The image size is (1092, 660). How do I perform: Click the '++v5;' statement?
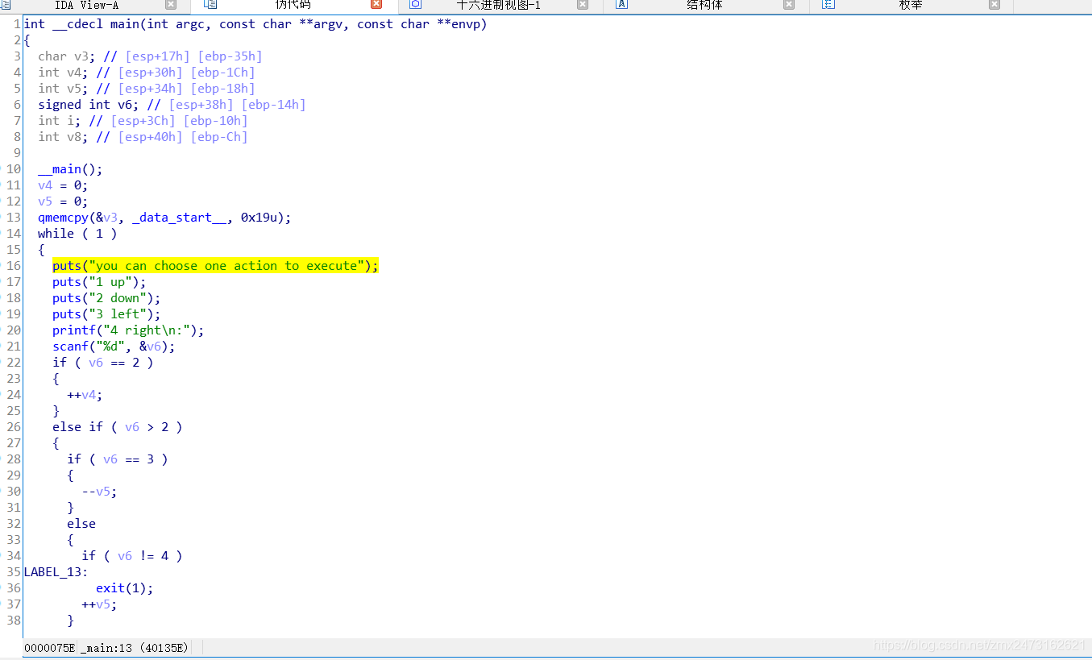click(99, 604)
